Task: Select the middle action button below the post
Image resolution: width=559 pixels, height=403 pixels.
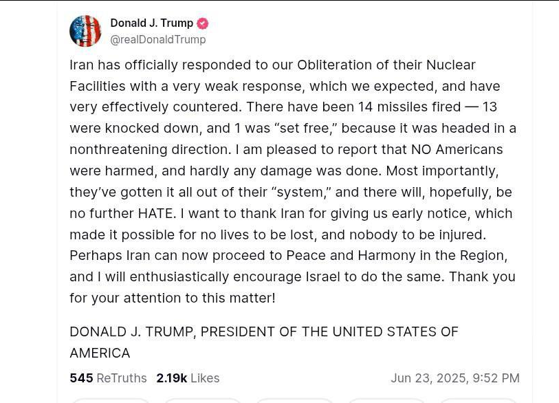Action: click(294, 401)
